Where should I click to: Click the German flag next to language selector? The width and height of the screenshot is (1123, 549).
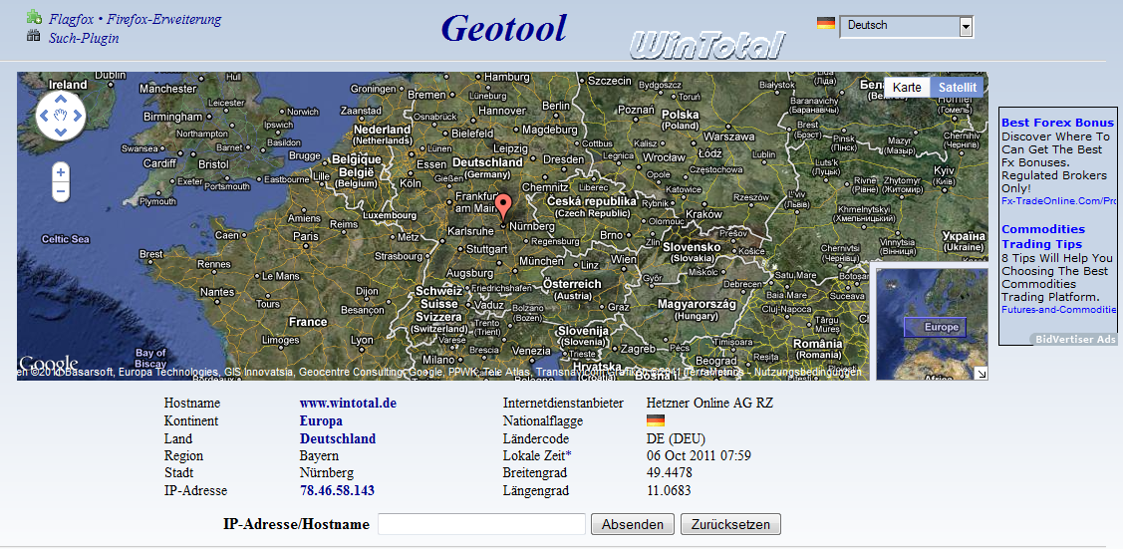pyautogui.click(x=826, y=24)
